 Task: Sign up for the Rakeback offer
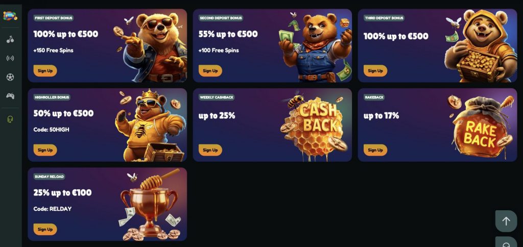[375, 150]
